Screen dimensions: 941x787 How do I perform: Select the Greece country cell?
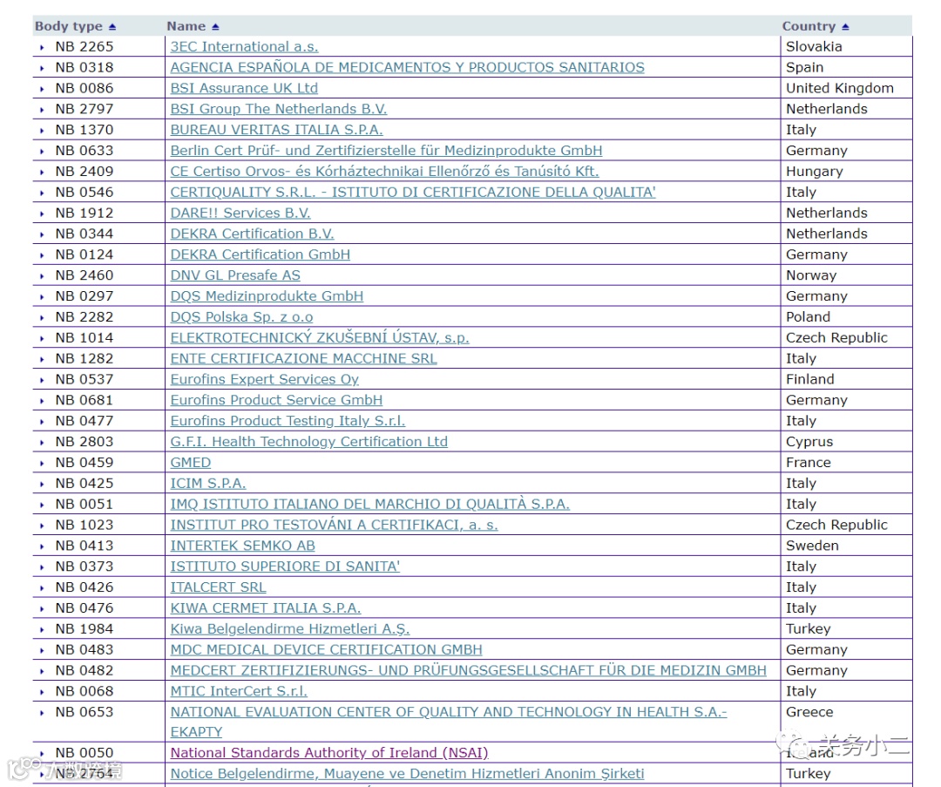pyautogui.click(x=809, y=713)
